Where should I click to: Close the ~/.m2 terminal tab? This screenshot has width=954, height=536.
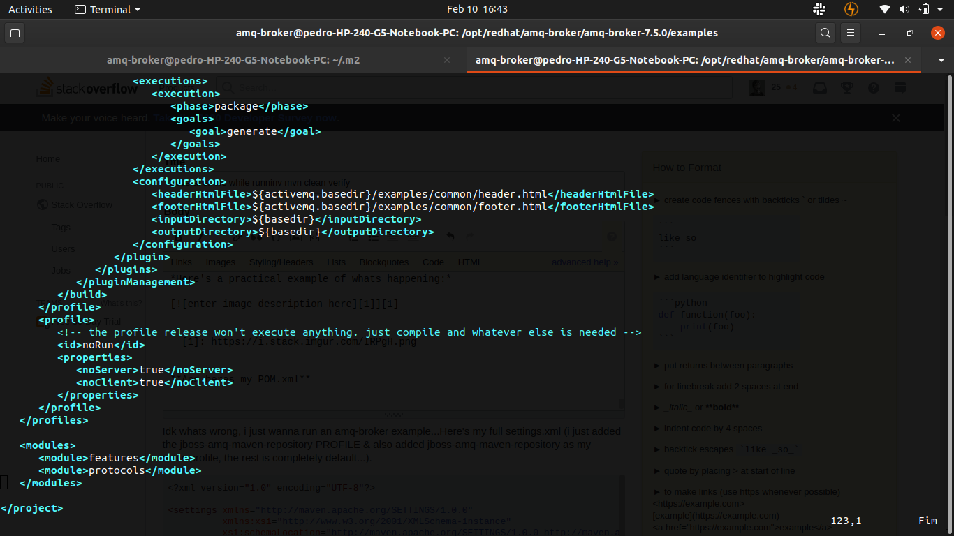click(x=447, y=60)
